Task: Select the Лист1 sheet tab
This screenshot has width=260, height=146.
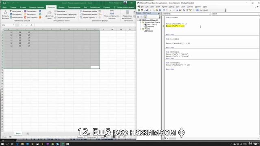Action: (18, 133)
